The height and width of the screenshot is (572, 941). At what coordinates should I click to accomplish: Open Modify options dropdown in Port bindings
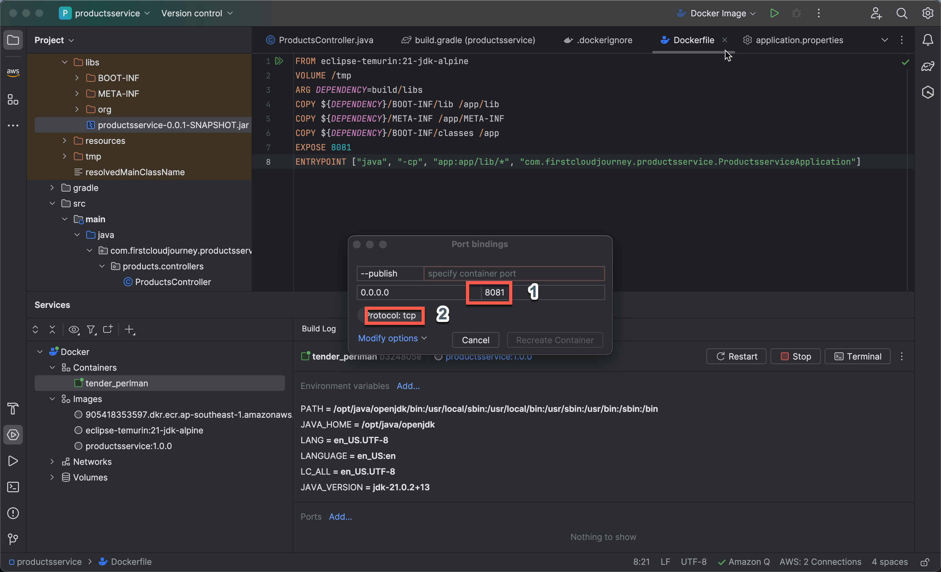(392, 338)
